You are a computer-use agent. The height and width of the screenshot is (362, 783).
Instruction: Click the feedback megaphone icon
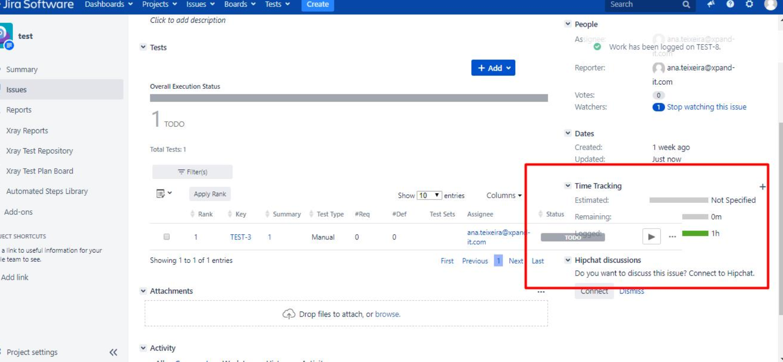(711, 4)
